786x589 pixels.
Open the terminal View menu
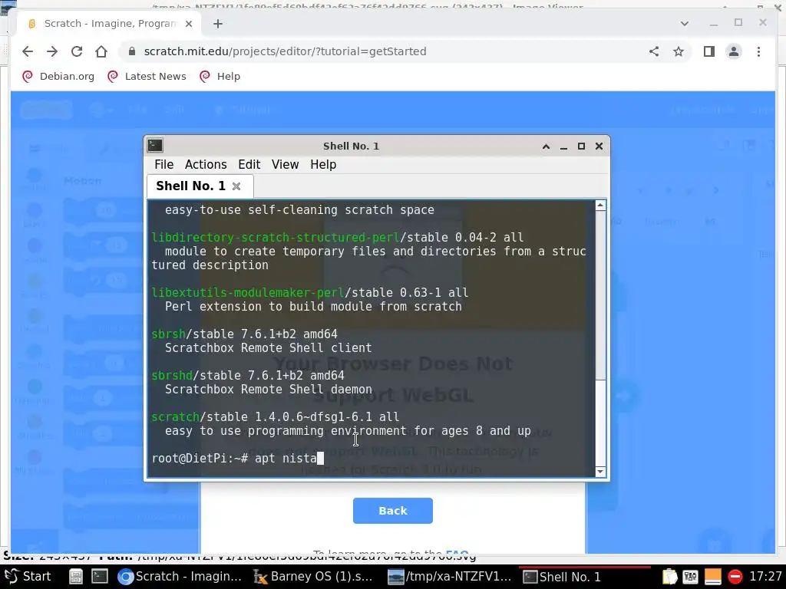286,165
